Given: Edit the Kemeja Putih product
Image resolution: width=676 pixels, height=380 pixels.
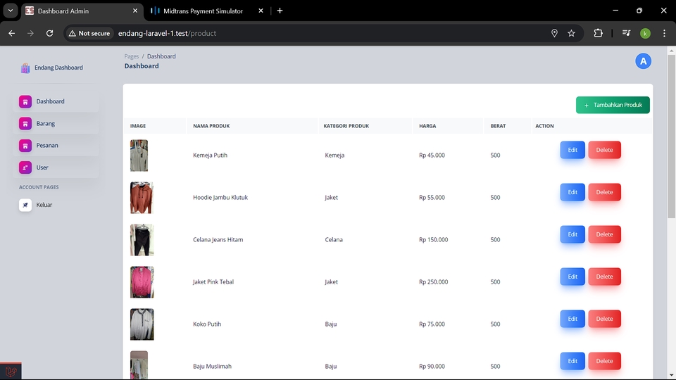Looking at the screenshot, I should tap(572, 150).
